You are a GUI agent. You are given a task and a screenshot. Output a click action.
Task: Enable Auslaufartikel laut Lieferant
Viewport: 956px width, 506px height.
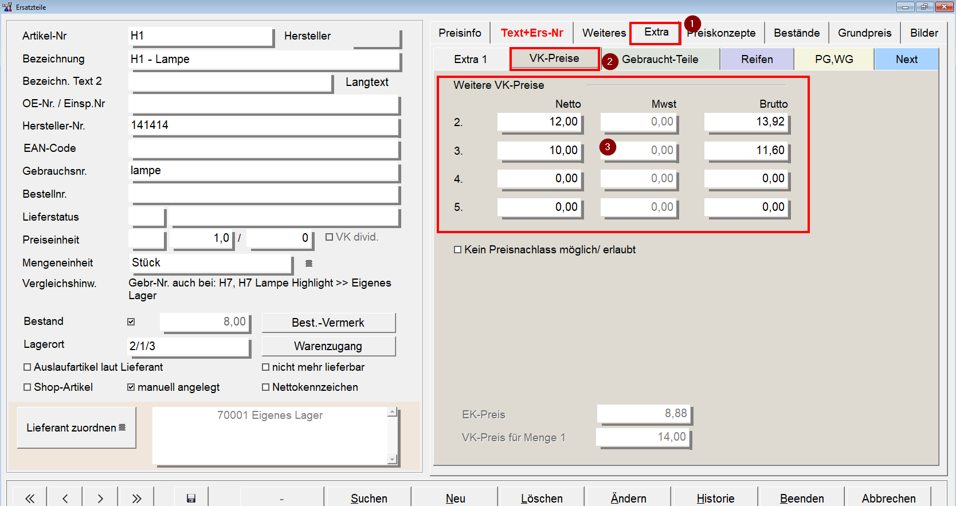(27, 367)
